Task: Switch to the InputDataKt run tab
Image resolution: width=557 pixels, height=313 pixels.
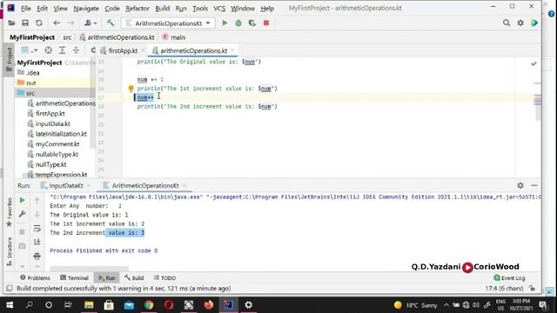Action: pyautogui.click(x=65, y=185)
